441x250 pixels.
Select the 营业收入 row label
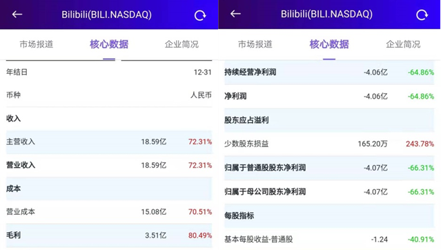[21, 165]
